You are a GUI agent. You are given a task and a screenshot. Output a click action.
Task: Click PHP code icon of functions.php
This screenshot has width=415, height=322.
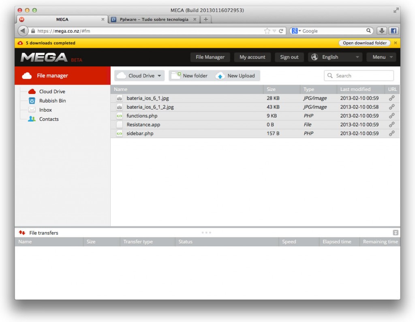point(120,116)
